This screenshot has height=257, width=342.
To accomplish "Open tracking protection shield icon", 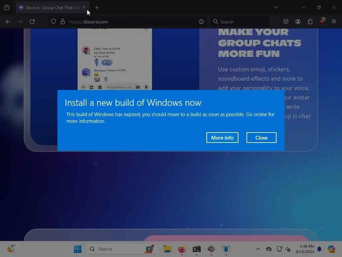I will pos(53,22).
